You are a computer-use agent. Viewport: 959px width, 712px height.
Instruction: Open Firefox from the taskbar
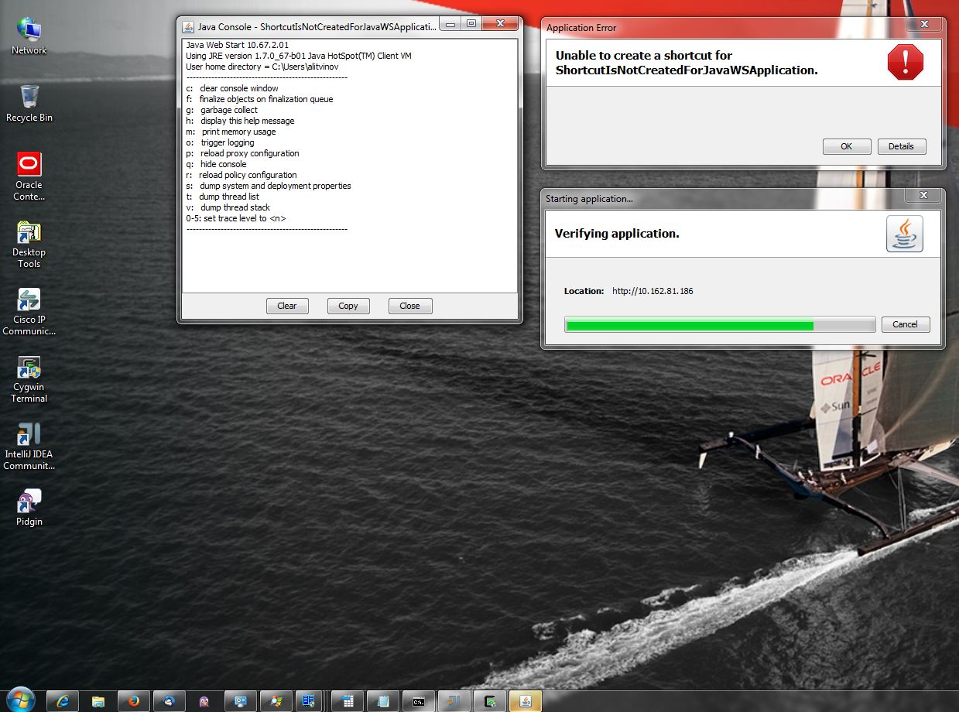(133, 701)
